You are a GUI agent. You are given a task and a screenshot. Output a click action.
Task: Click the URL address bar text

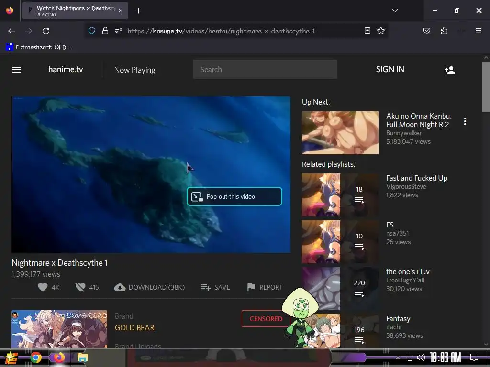coord(221,31)
